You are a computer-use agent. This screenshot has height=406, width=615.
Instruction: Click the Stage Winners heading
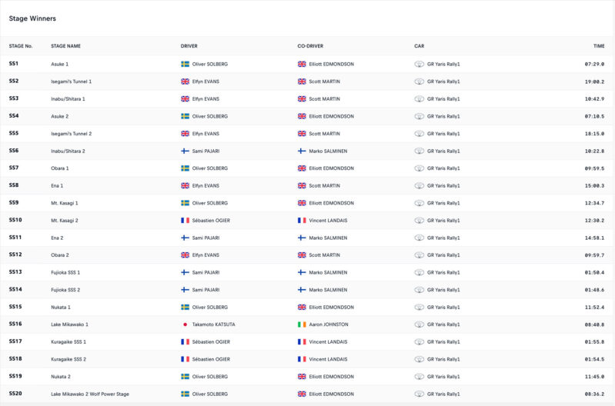[x=32, y=18]
